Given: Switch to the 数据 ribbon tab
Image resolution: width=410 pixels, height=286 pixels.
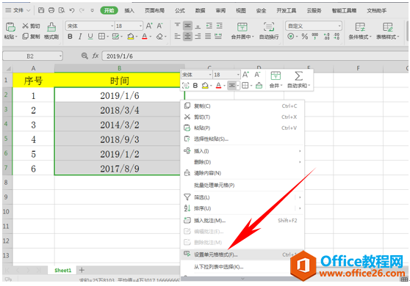Looking at the screenshot, I should 200,10.
